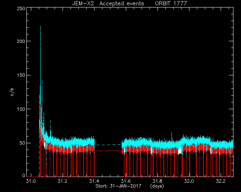
Task: Click the Start: 31-JAN-2017 axis label
Action: point(118,186)
